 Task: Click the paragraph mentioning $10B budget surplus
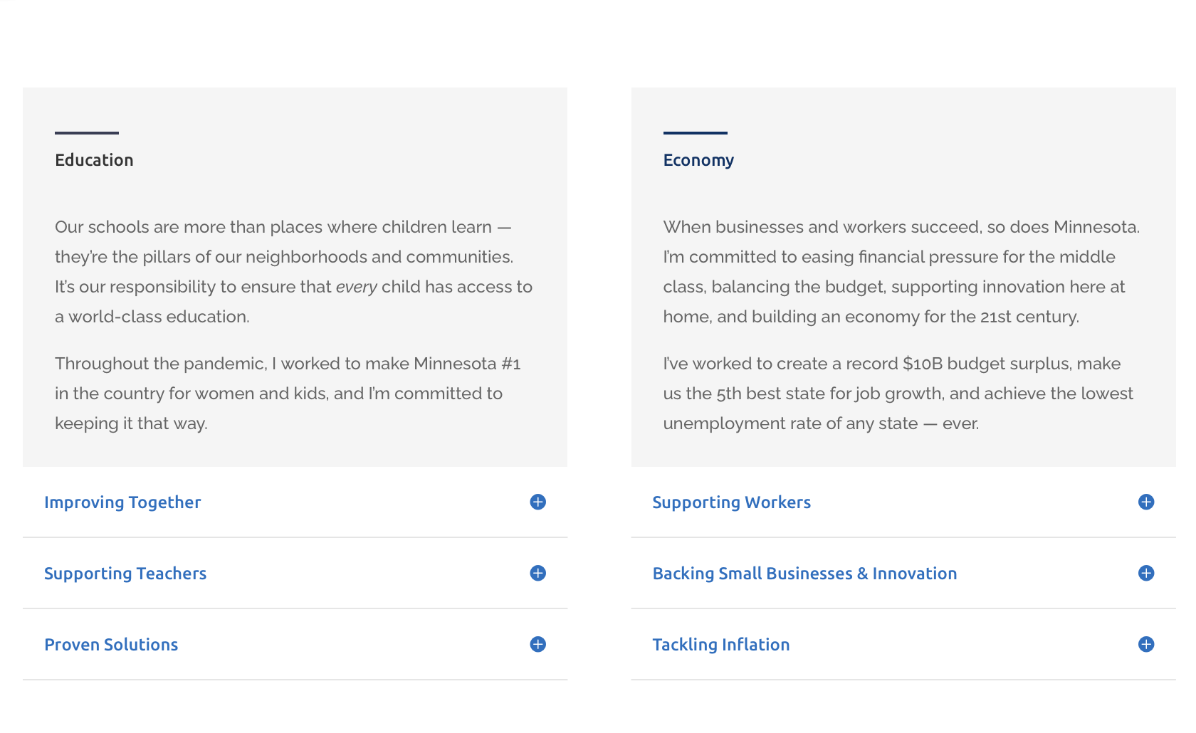point(897,394)
